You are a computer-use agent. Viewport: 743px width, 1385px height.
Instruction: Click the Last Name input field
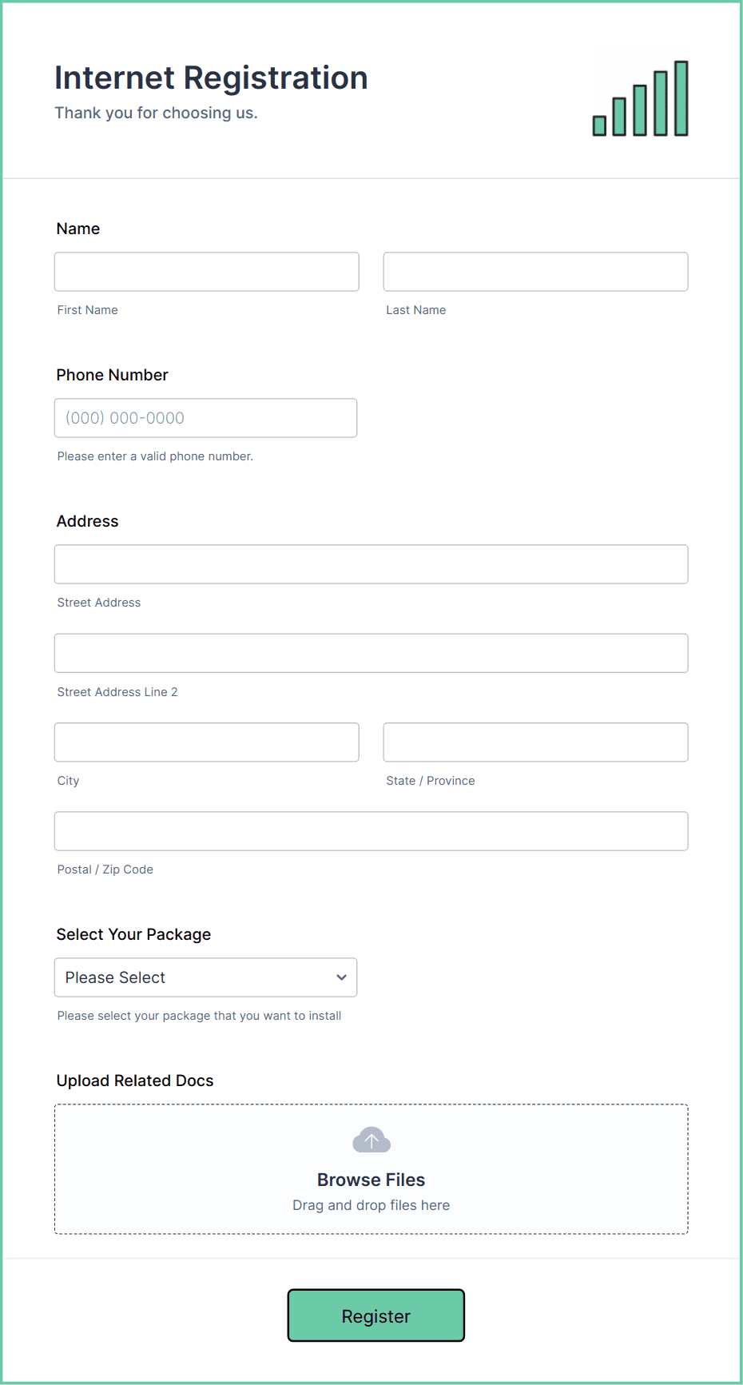tap(534, 272)
